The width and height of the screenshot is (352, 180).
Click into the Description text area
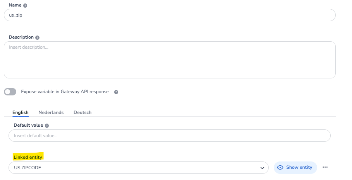(x=170, y=60)
